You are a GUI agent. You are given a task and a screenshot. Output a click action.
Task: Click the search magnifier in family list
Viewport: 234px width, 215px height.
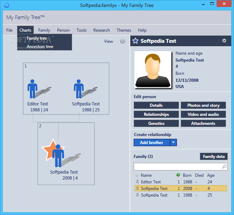point(224,166)
